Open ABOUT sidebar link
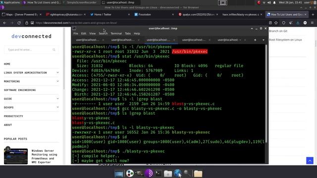Screen dimensions: 317x178 click(x=8, y=125)
